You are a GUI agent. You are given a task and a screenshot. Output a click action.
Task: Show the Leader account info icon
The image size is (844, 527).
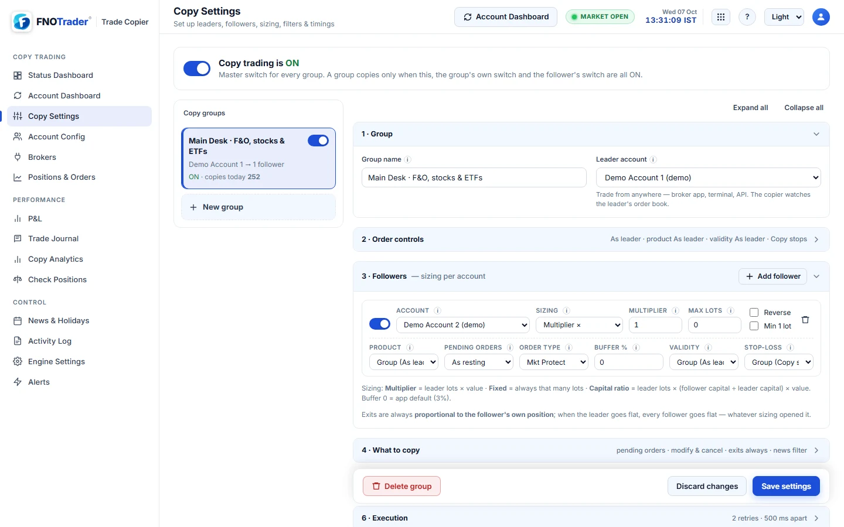click(654, 159)
